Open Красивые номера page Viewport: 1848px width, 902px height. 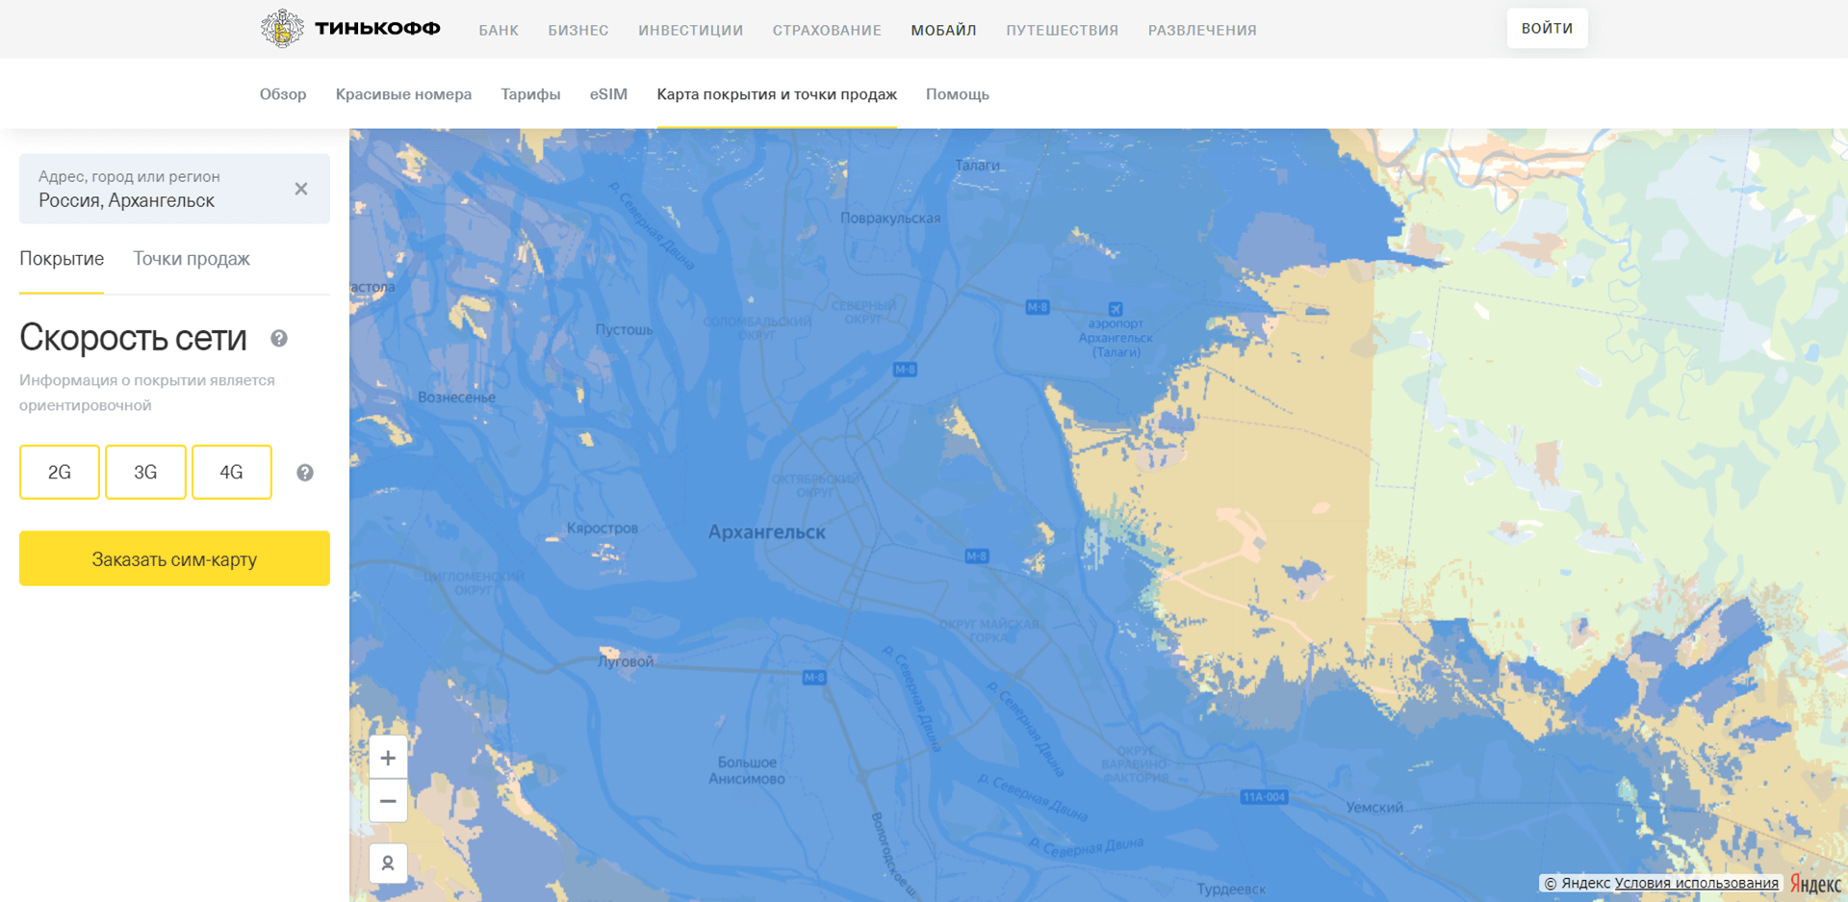click(x=403, y=94)
